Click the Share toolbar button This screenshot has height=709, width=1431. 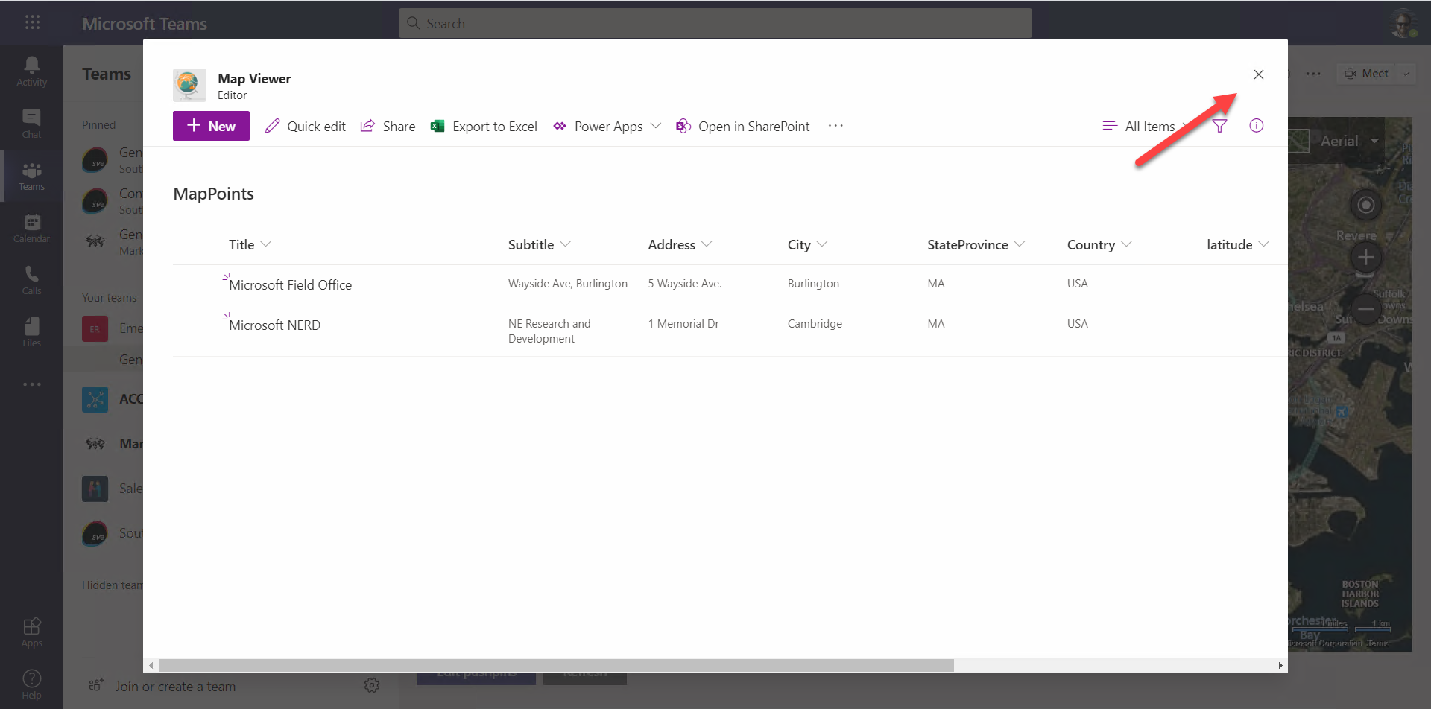click(x=388, y=126)
